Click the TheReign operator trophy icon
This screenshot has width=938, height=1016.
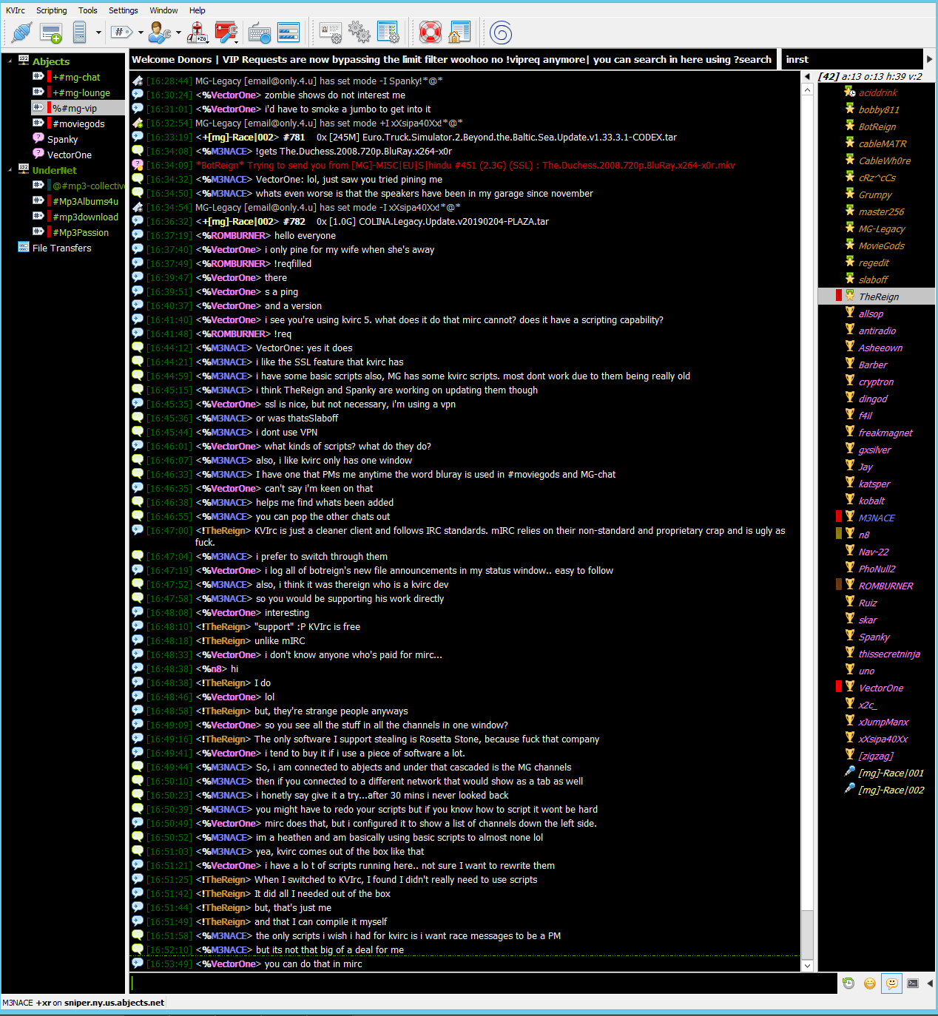[850, 295]
